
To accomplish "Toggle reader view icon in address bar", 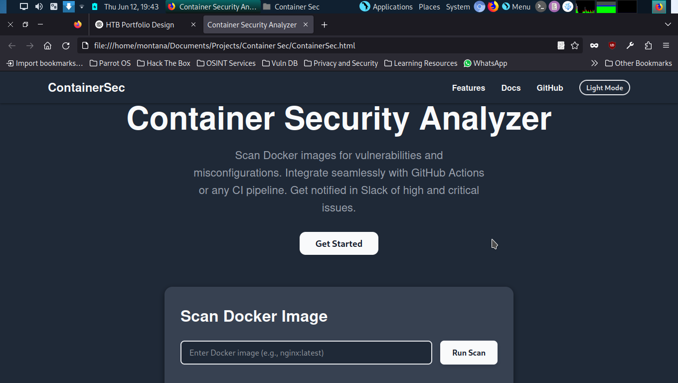I will coord(561,45).
